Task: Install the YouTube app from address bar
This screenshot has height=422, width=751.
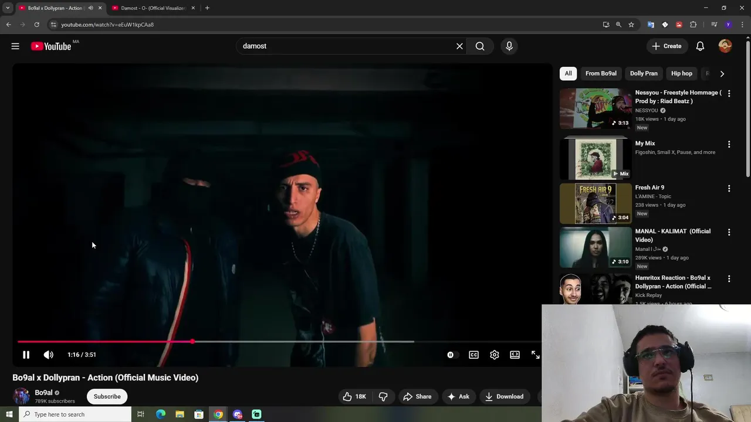Action: [606, 25]
